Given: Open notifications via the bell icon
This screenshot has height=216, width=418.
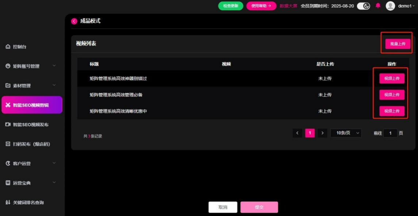Looking at the screenshot, I should pyautogui.click(x=378, y=6).
